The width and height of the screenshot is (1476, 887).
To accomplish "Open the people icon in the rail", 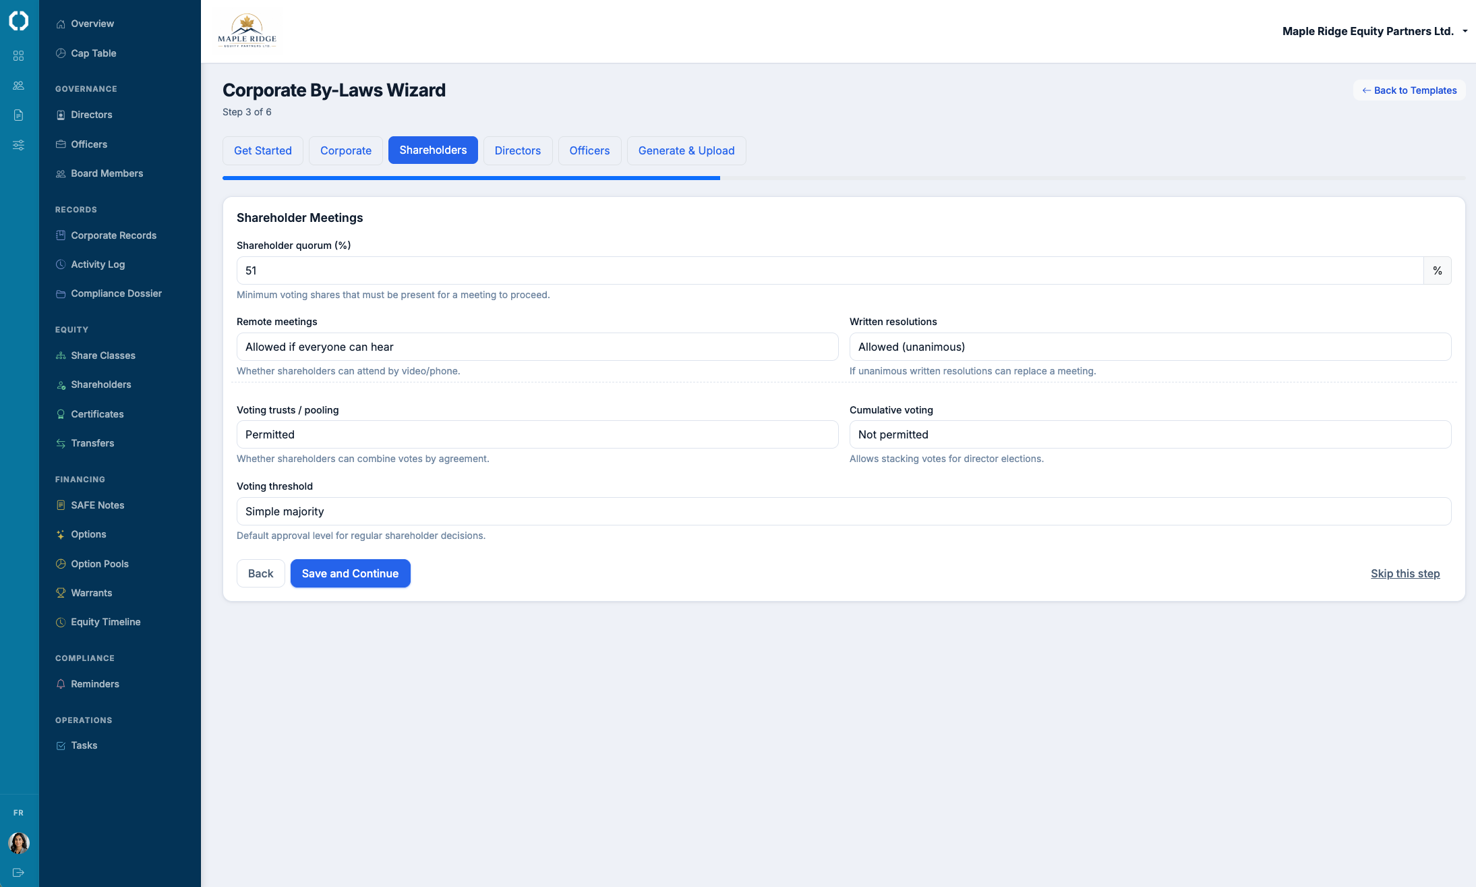I will point(19,86).
